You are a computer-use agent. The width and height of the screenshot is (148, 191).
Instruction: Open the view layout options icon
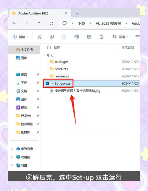coord(137,37)
